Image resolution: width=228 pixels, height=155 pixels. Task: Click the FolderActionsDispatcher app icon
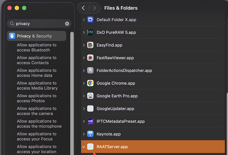tap(90, 71)
